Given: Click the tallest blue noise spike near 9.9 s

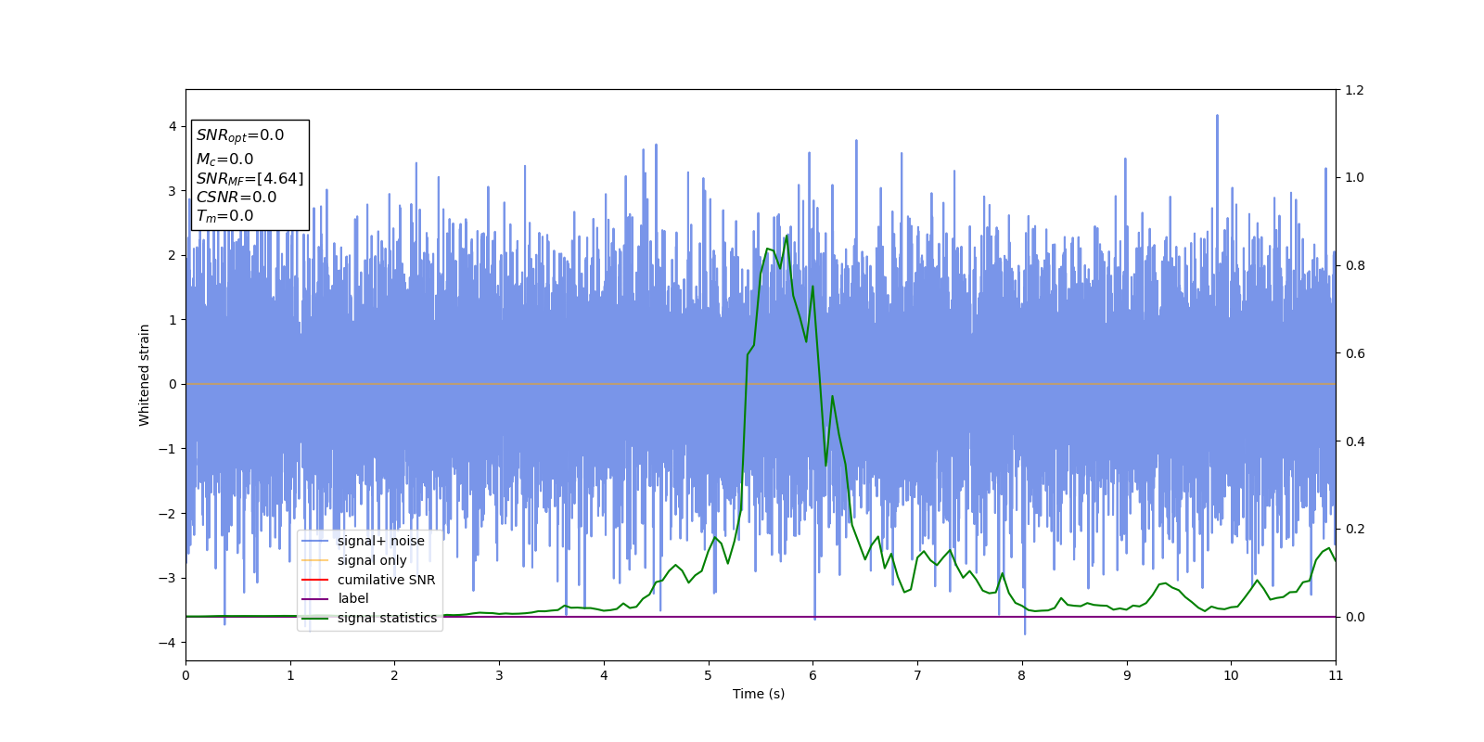Looking at the screenshot, I should (x=1217, y=117).
